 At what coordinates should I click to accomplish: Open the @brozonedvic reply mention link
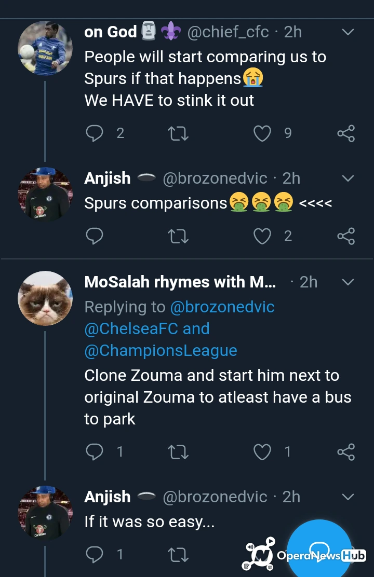tap(222, 307)
